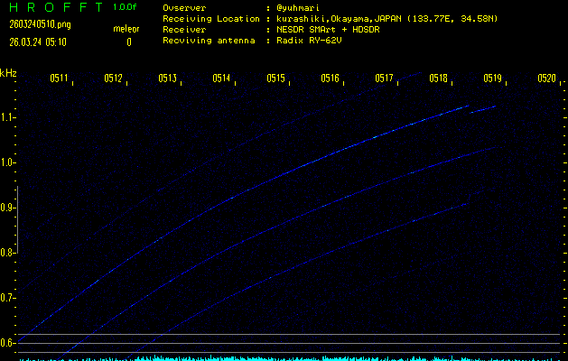Click the 0.8 frequency axis label
Screen dimensions: 568x361
coord(9,253)
